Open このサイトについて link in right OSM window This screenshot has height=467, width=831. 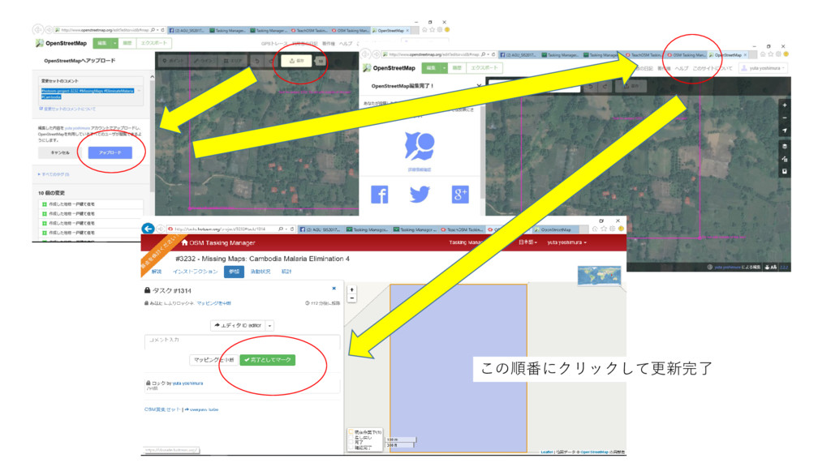(x=713, y=68)
